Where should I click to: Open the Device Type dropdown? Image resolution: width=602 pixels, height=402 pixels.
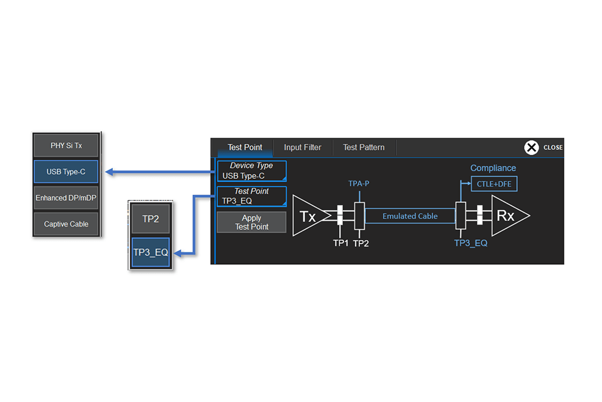[x=252, y=171]
